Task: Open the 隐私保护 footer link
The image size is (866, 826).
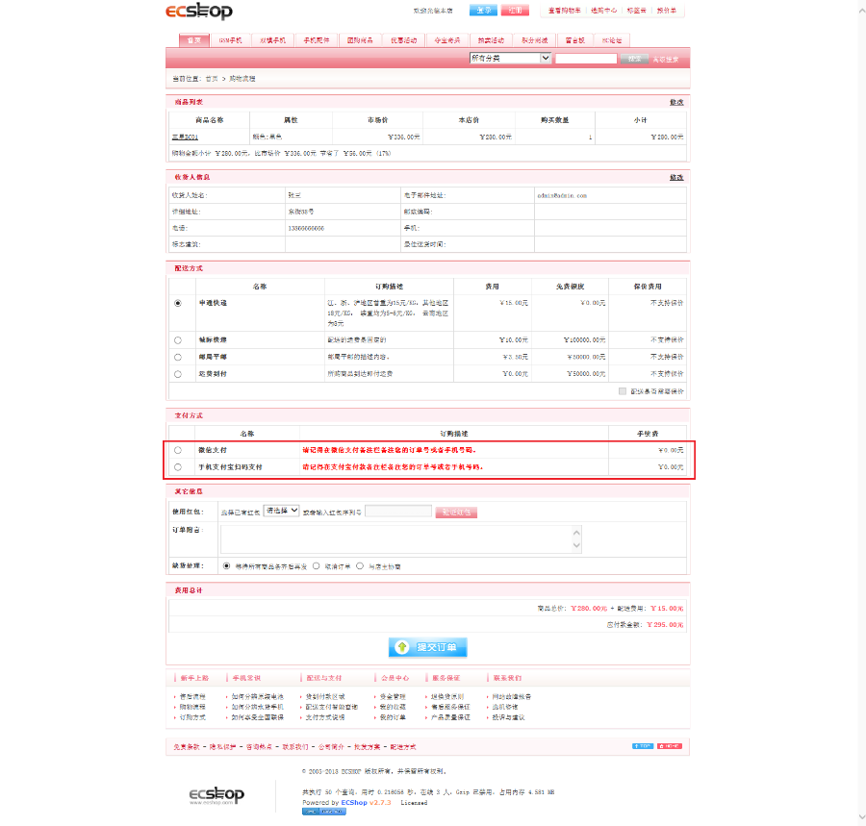Action: [222, 747]
